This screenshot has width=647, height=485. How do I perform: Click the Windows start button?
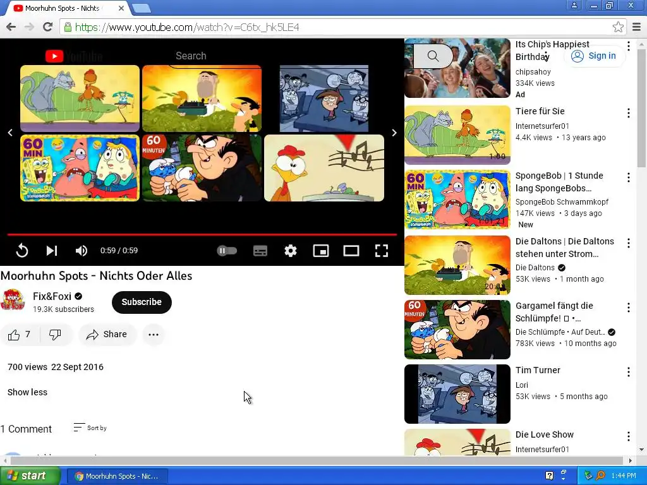(x=30, y=476)
